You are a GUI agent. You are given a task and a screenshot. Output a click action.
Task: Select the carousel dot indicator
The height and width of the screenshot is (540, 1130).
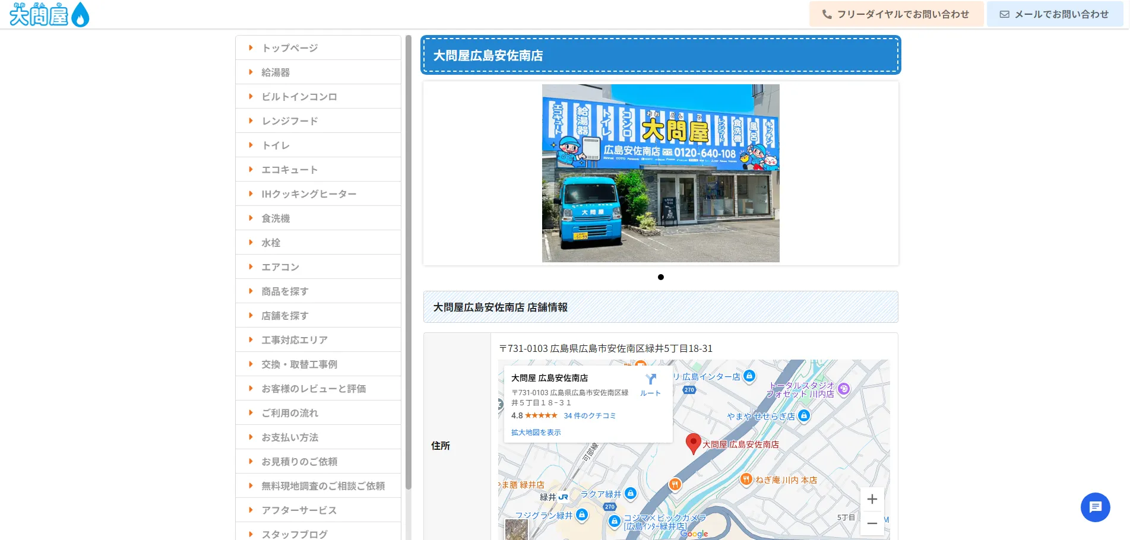(x=660, y=277)
